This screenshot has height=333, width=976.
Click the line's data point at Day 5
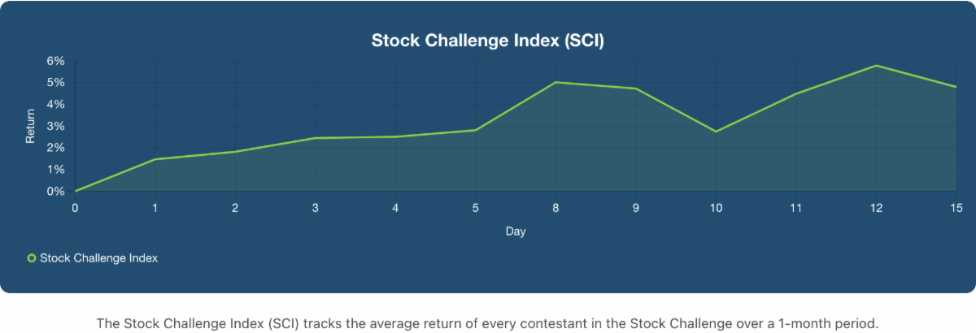[476, 130]
